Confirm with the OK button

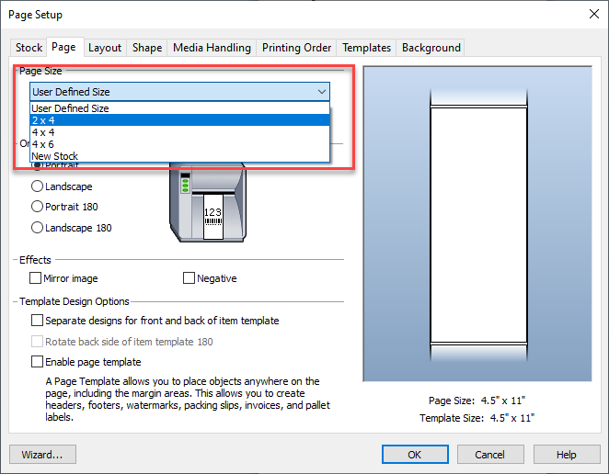click(415, 455)
